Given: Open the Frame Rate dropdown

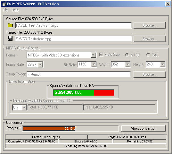Looking at the screenshot, I should [40, 64].
